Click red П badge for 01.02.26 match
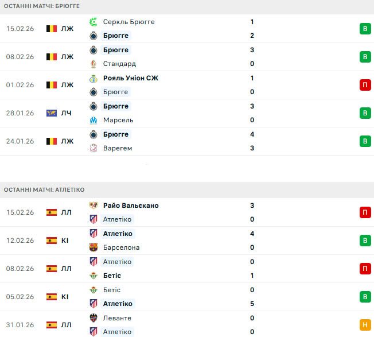374x337 pixels. click(x=365, y=85)
